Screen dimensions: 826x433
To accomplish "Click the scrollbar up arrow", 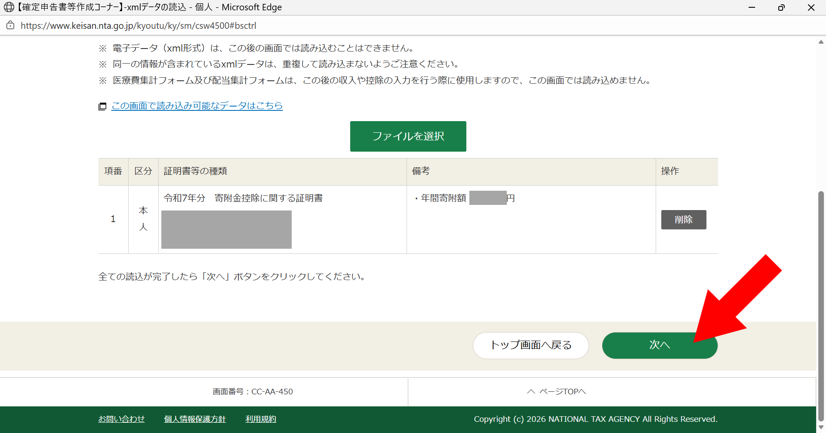I will click(x=821, y=42).
